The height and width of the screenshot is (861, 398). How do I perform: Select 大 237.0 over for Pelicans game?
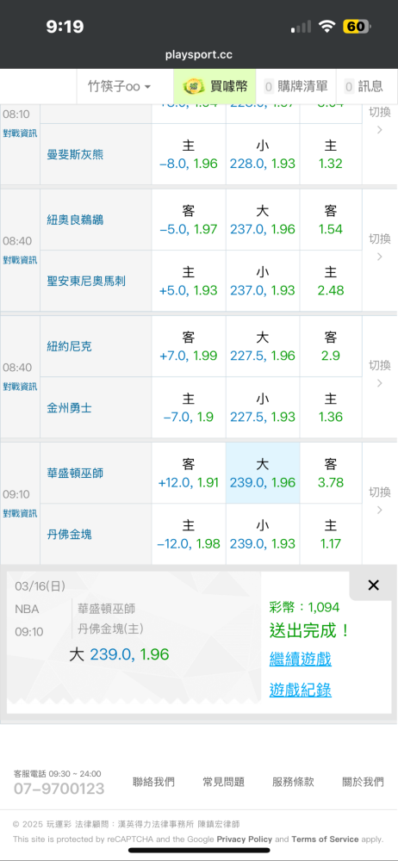click(x=263, y=220)
